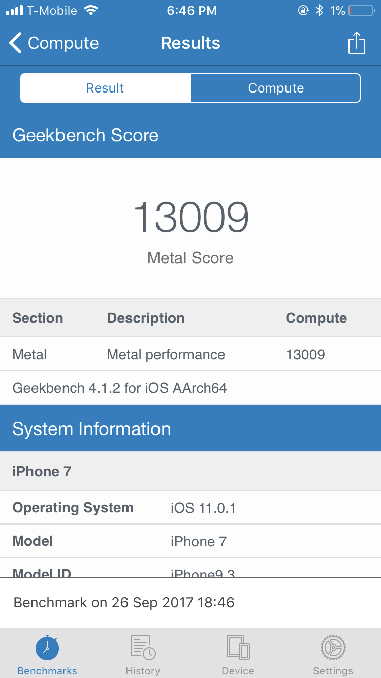Tap the 13009 value in table row
This screenshot has width=381, height=678.
[x=305, y=354]
